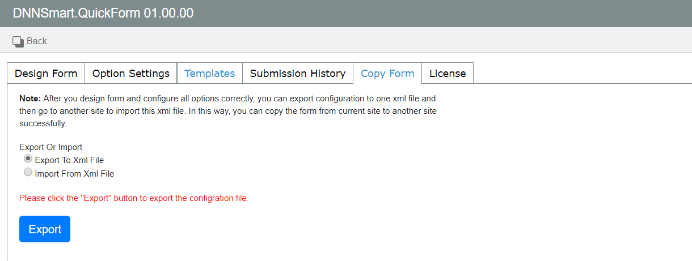Click the blue Export button
Screen dimensions: 692x261
pos(45,229)
